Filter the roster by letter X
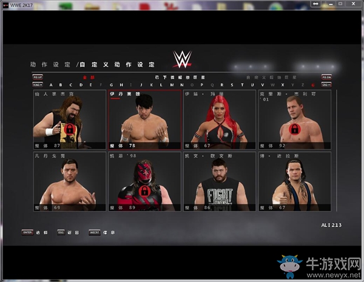Screen dimensions: 364x282 pos(283,85)
